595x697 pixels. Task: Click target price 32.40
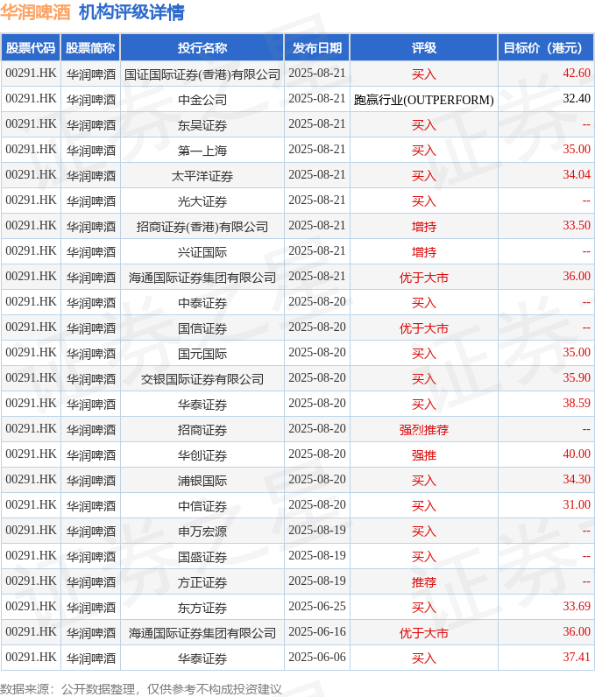click(577, 98)
